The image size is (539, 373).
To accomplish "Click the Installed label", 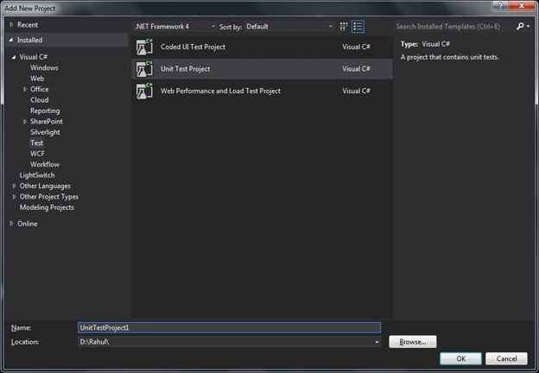I will click(x=29, y=40).
